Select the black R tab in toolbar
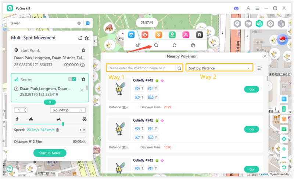This screenshot has width=294, height=179. point(199,35)
